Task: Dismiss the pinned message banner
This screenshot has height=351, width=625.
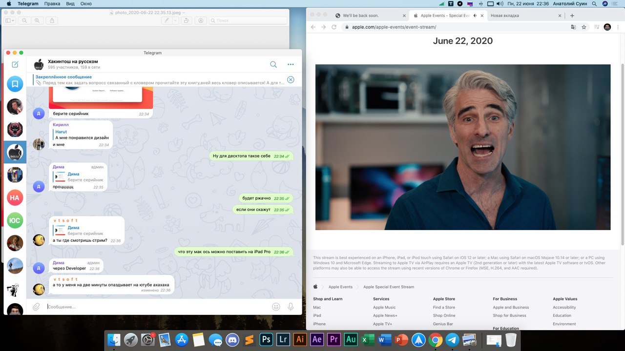Action: [291, 79]
